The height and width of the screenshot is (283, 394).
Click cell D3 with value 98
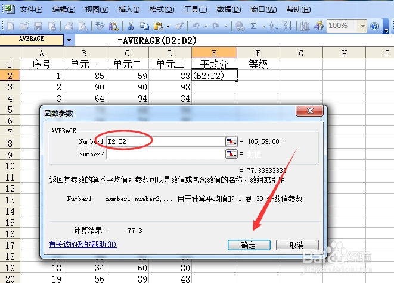click(x=170, y=87)
